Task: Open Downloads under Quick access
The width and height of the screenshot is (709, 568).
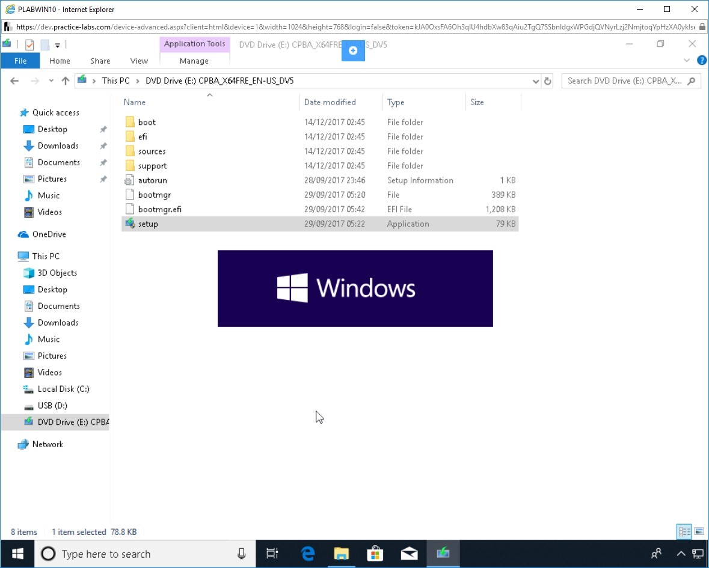Action: (x=58, y=145)
